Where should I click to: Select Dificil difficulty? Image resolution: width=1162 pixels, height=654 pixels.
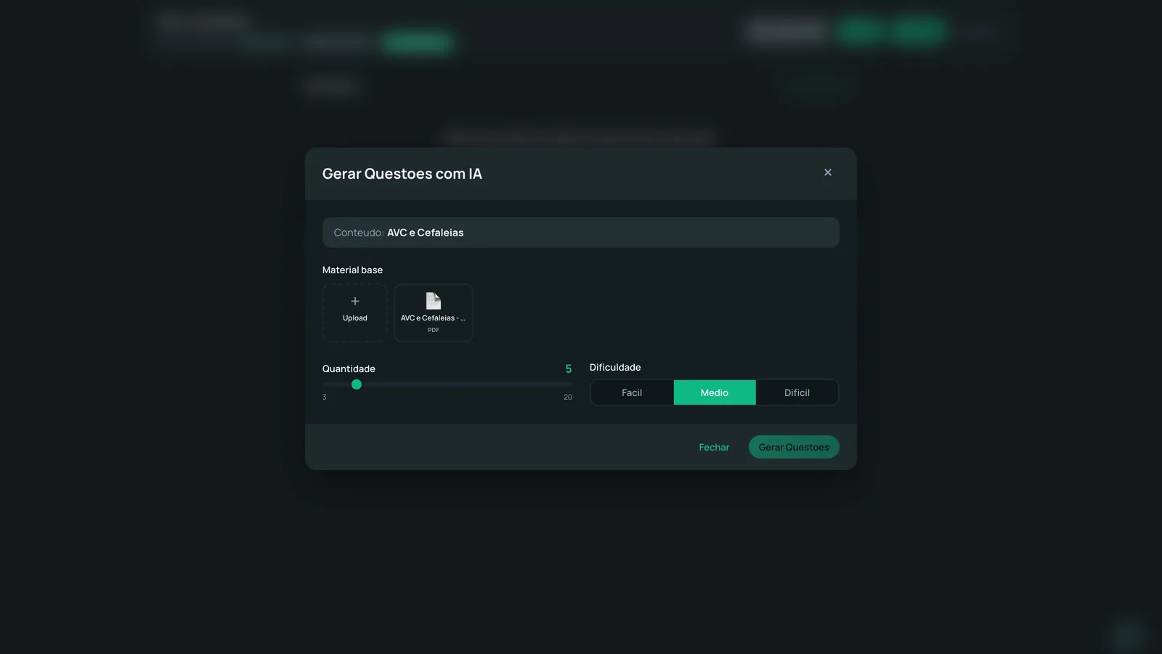(797, 392)
